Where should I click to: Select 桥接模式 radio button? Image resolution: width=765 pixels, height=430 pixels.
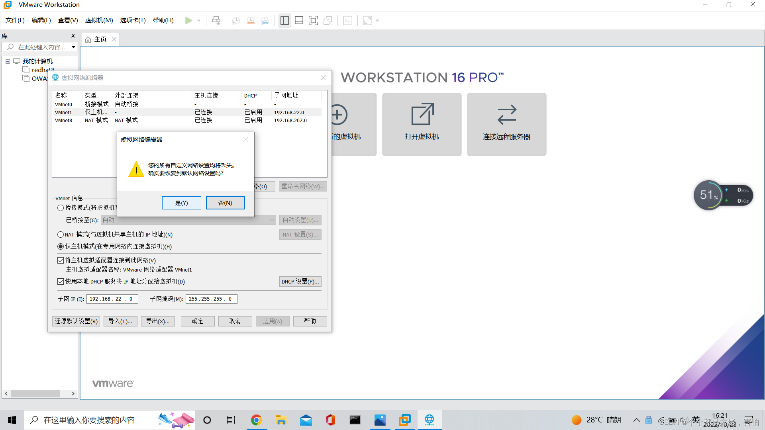[61, 208]
